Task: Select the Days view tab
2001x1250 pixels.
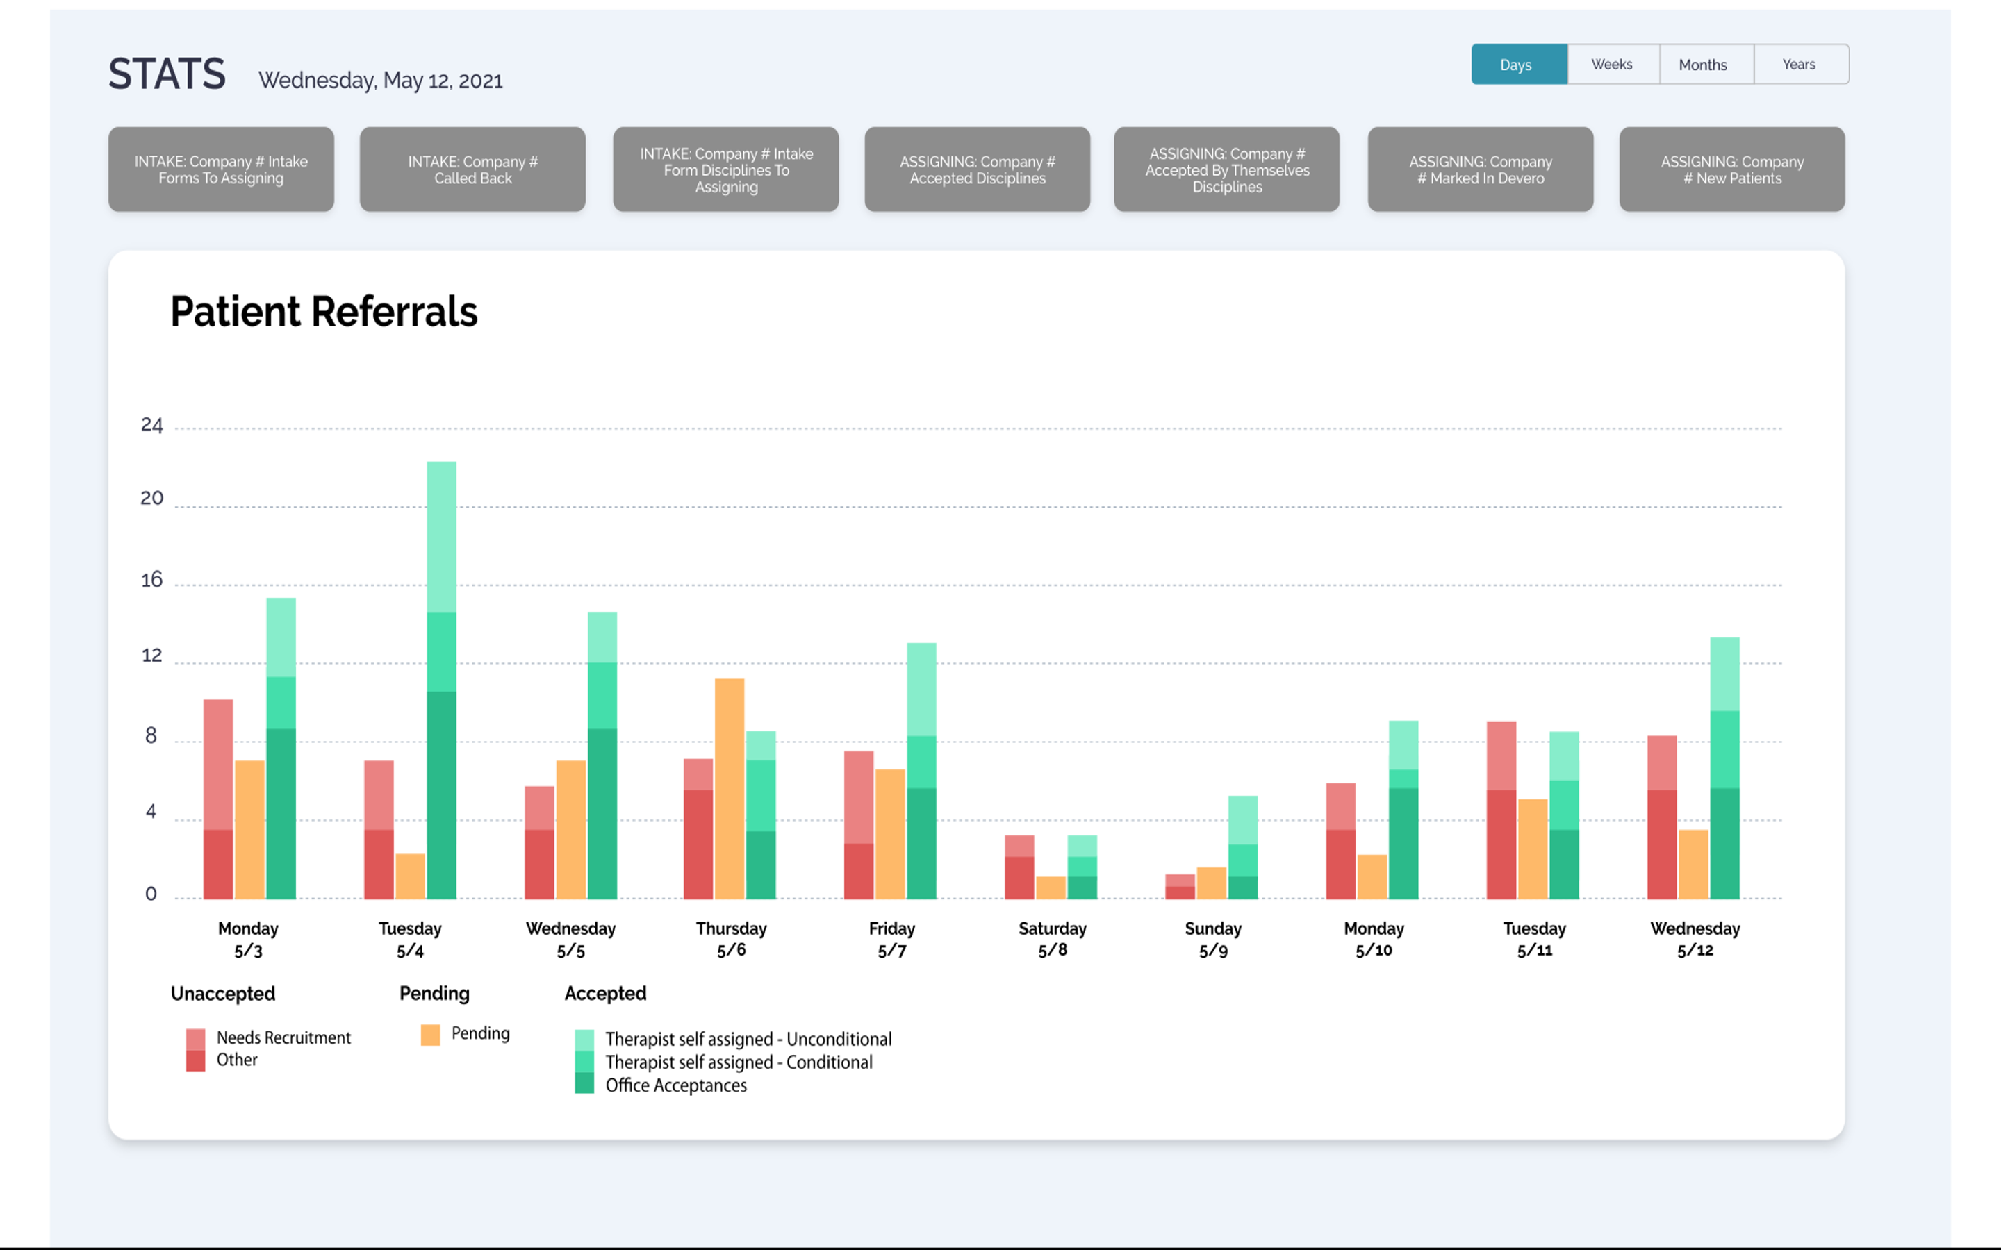Action: click(x=1518, y=64)
